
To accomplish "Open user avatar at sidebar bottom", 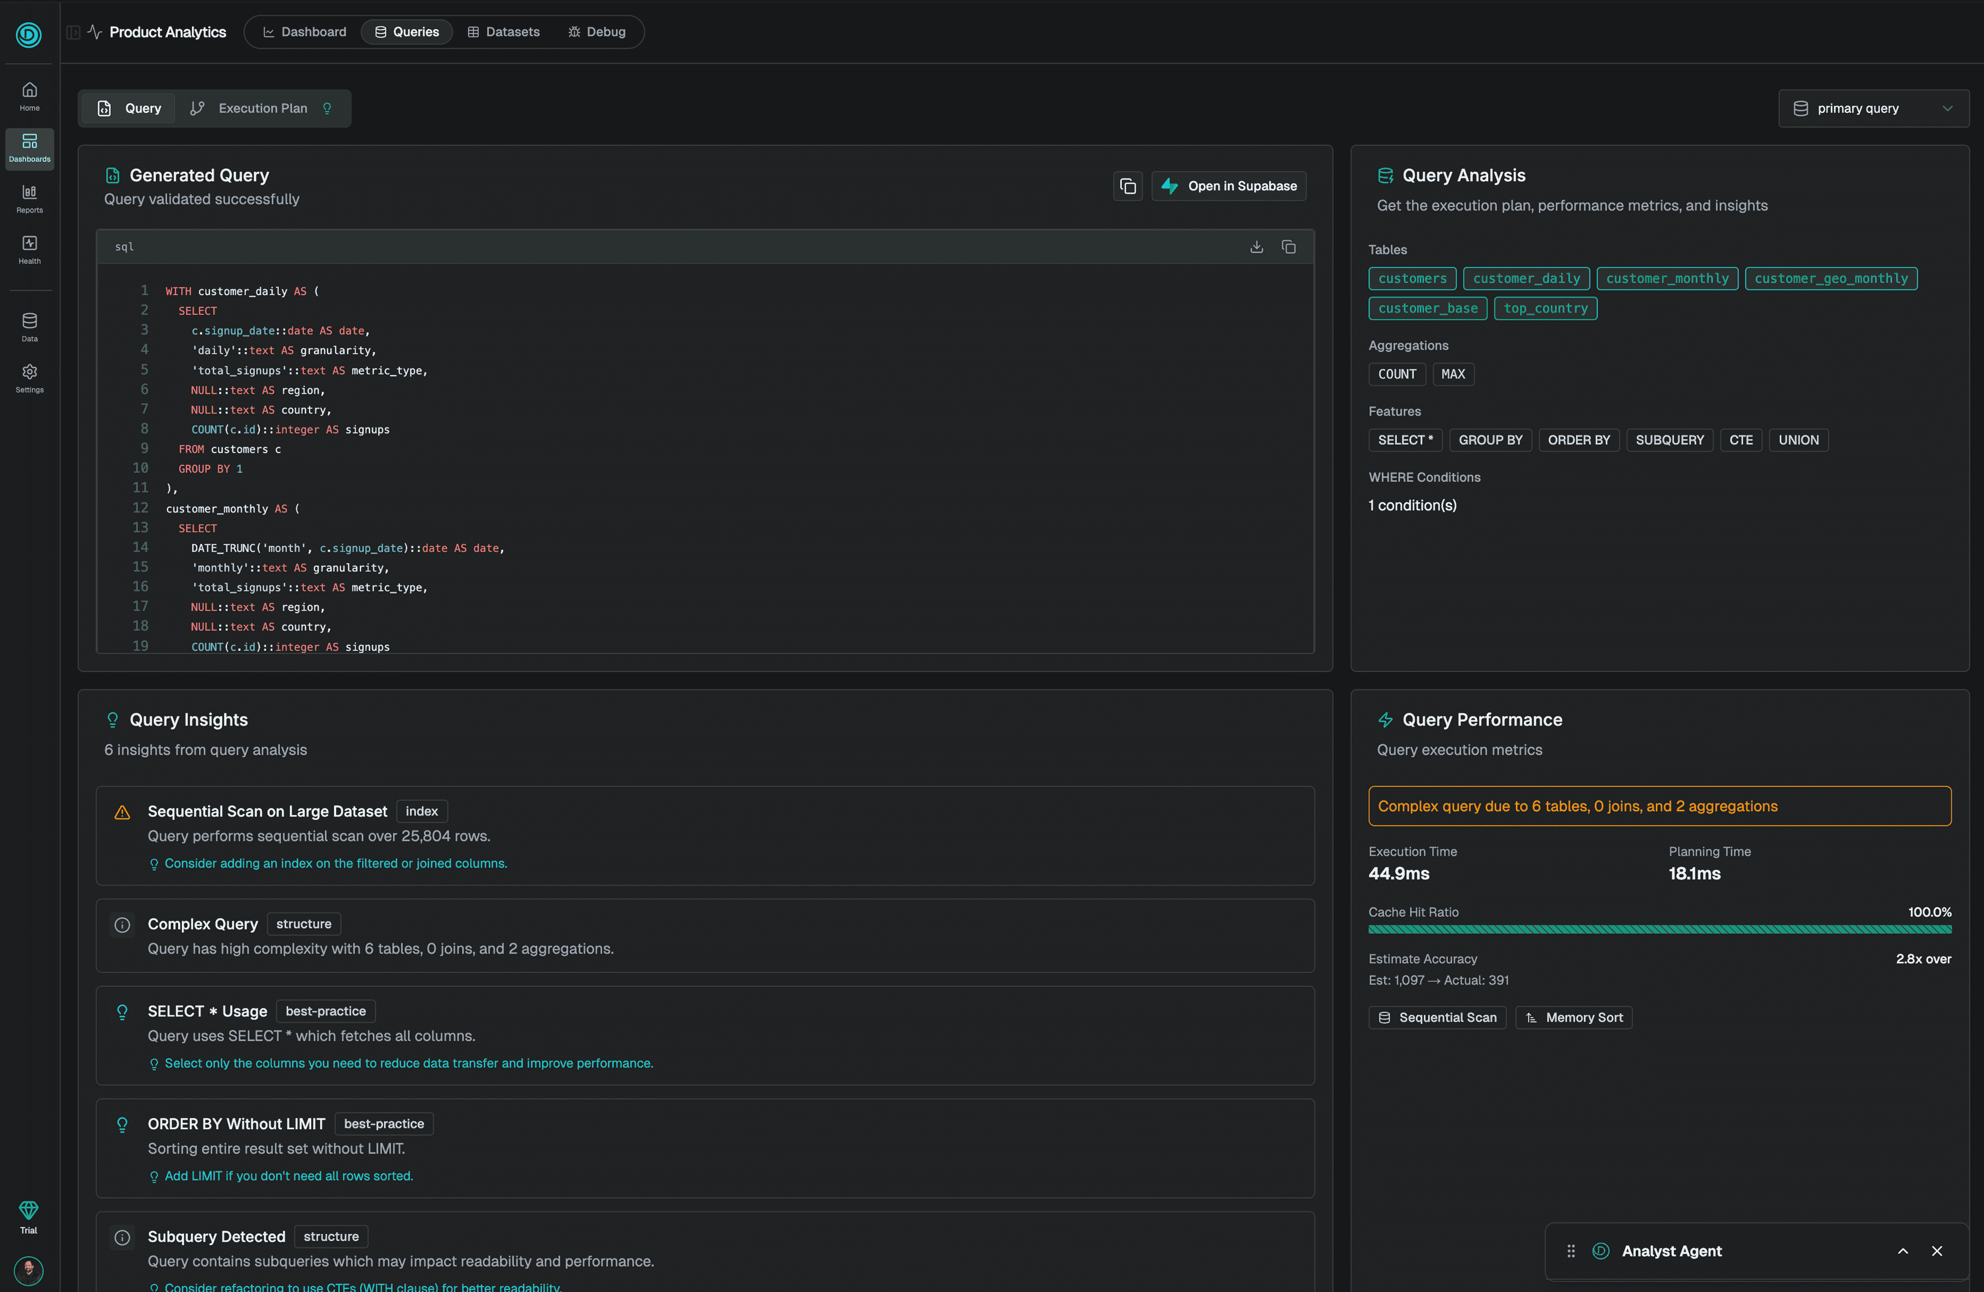I will point(28,1270).
